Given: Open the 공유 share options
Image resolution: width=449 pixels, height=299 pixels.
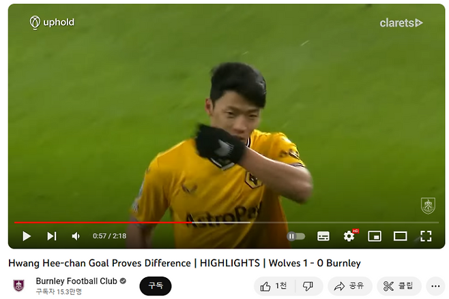Looking at the screenshot, I should 349,286.
